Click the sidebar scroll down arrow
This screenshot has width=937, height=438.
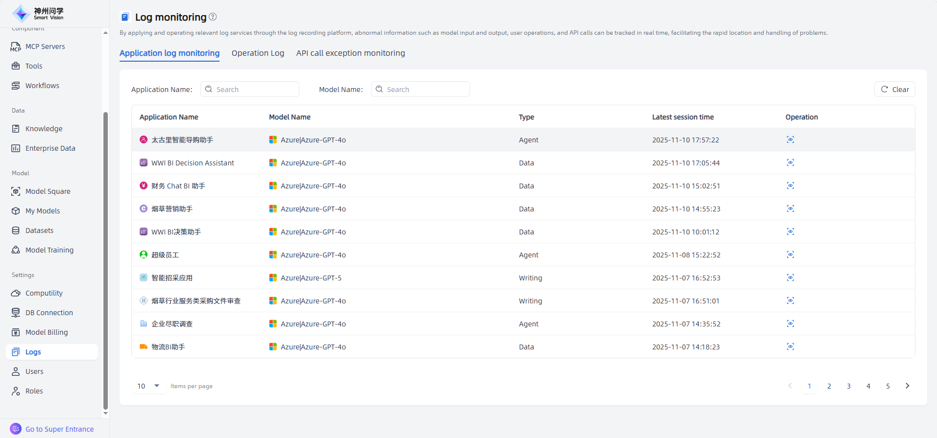105,414
